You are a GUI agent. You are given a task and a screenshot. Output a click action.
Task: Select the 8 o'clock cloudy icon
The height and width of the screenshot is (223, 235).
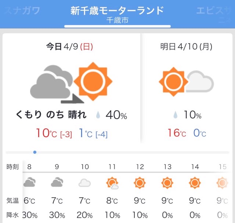tap(29, 182)
